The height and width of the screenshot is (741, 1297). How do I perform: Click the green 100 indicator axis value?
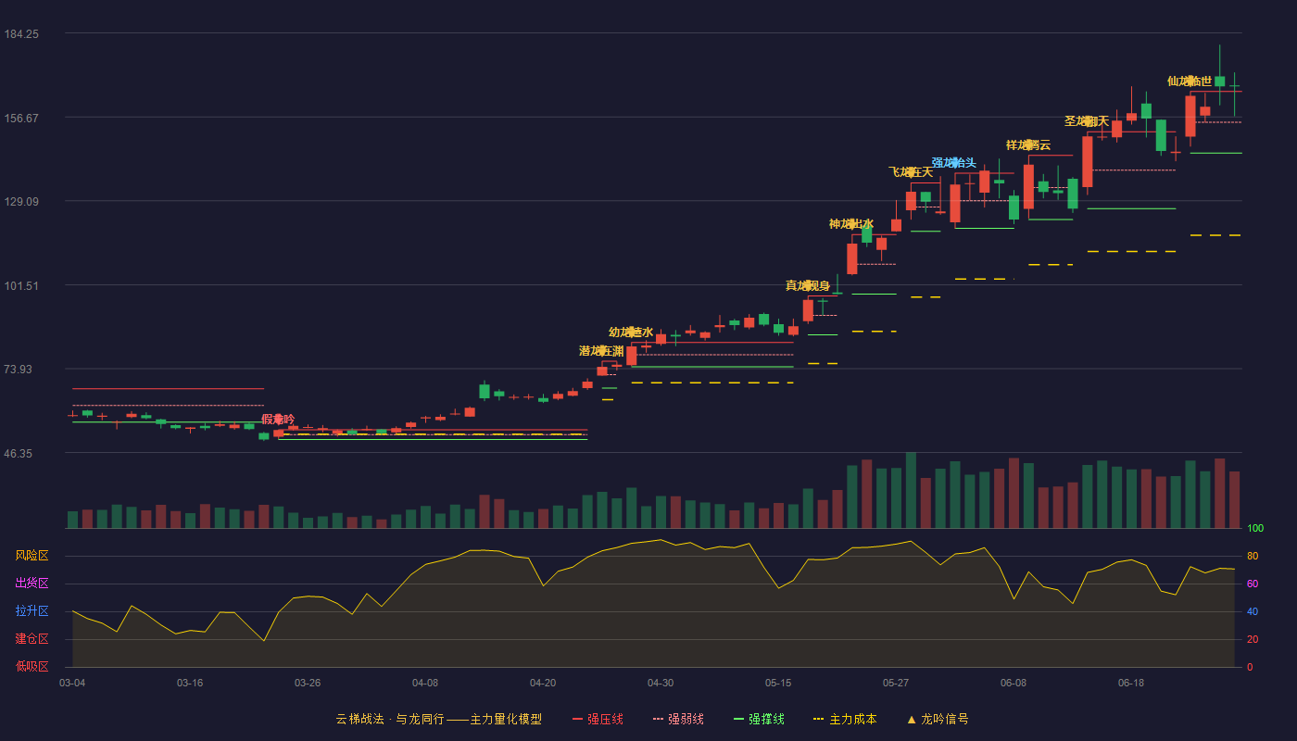pos(1254,529)
